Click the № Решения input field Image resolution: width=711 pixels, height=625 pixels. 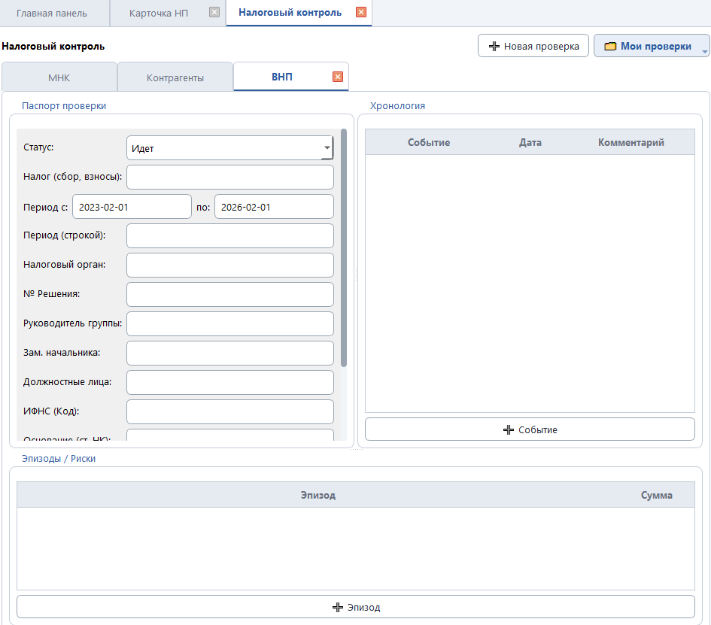pos(229,294)
